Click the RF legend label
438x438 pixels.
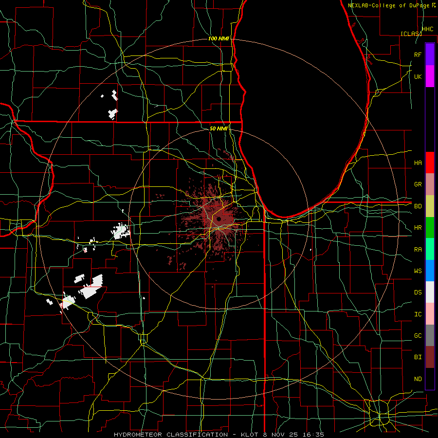click(418, 55)
